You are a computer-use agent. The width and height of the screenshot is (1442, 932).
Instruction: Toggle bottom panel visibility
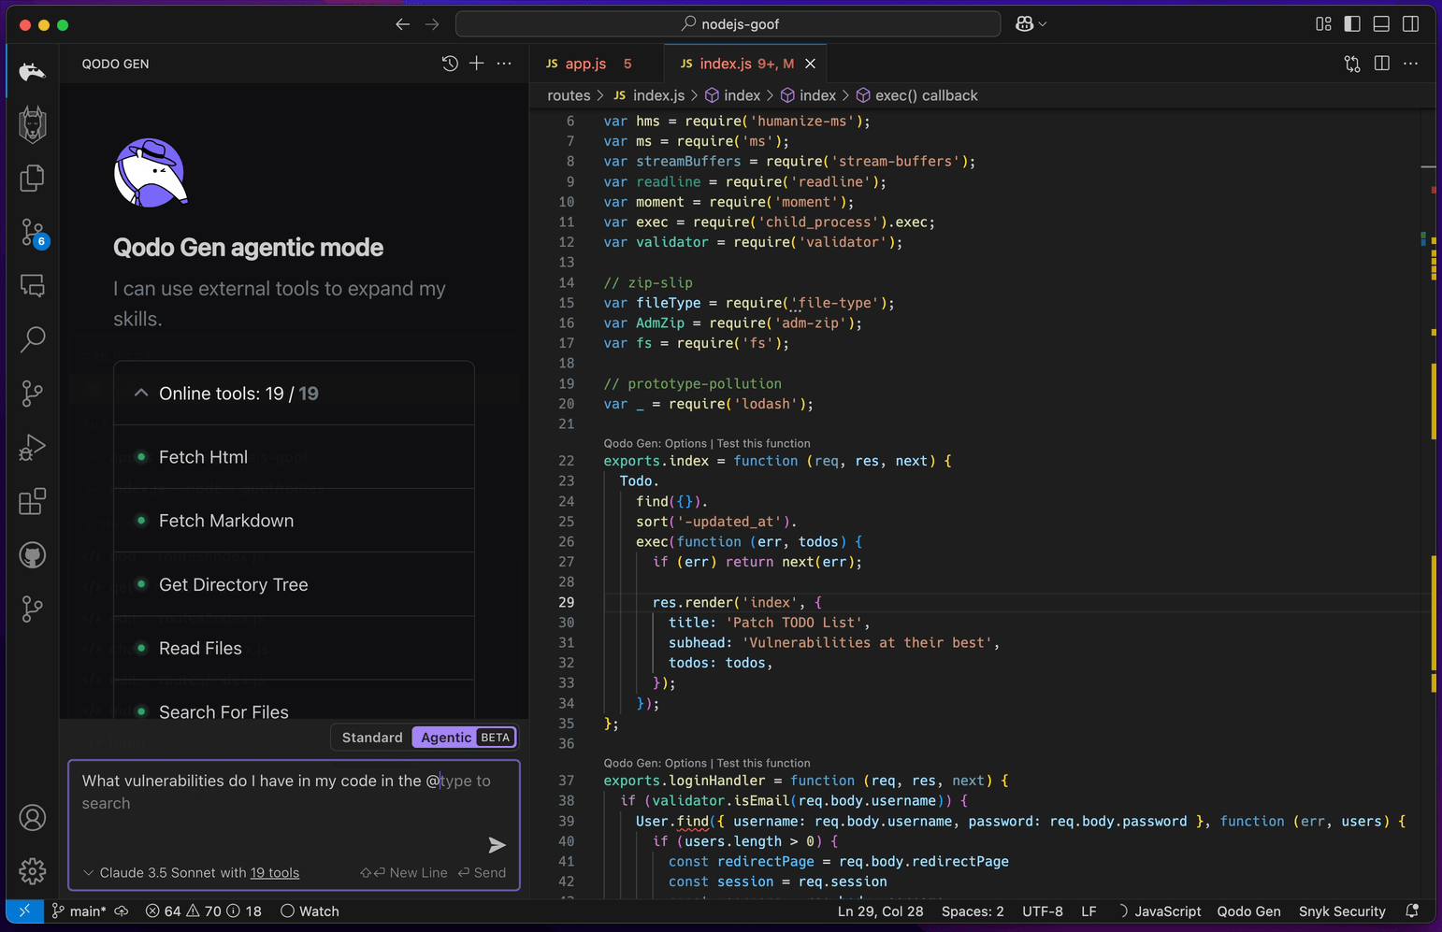1381,24
